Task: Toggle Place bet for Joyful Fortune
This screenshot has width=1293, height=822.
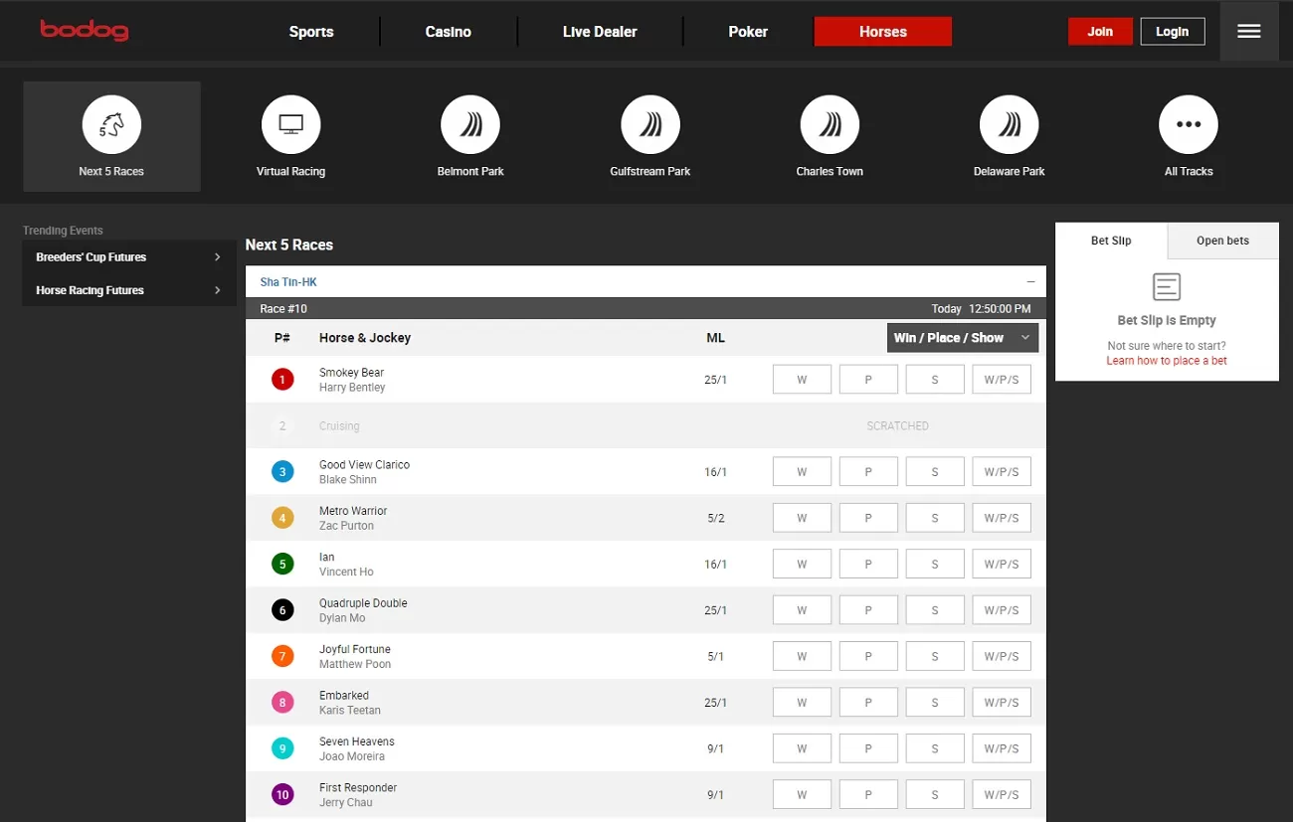Action: point(868,657)
